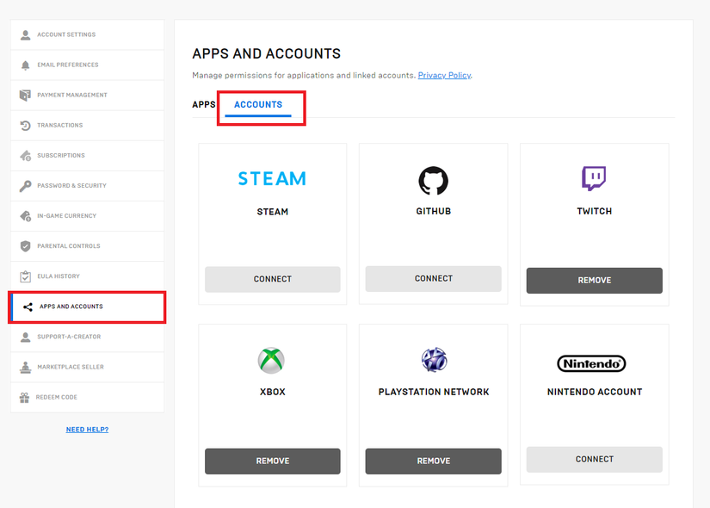
Task: Remove the linked Xbox account
Action: [273, 462]
